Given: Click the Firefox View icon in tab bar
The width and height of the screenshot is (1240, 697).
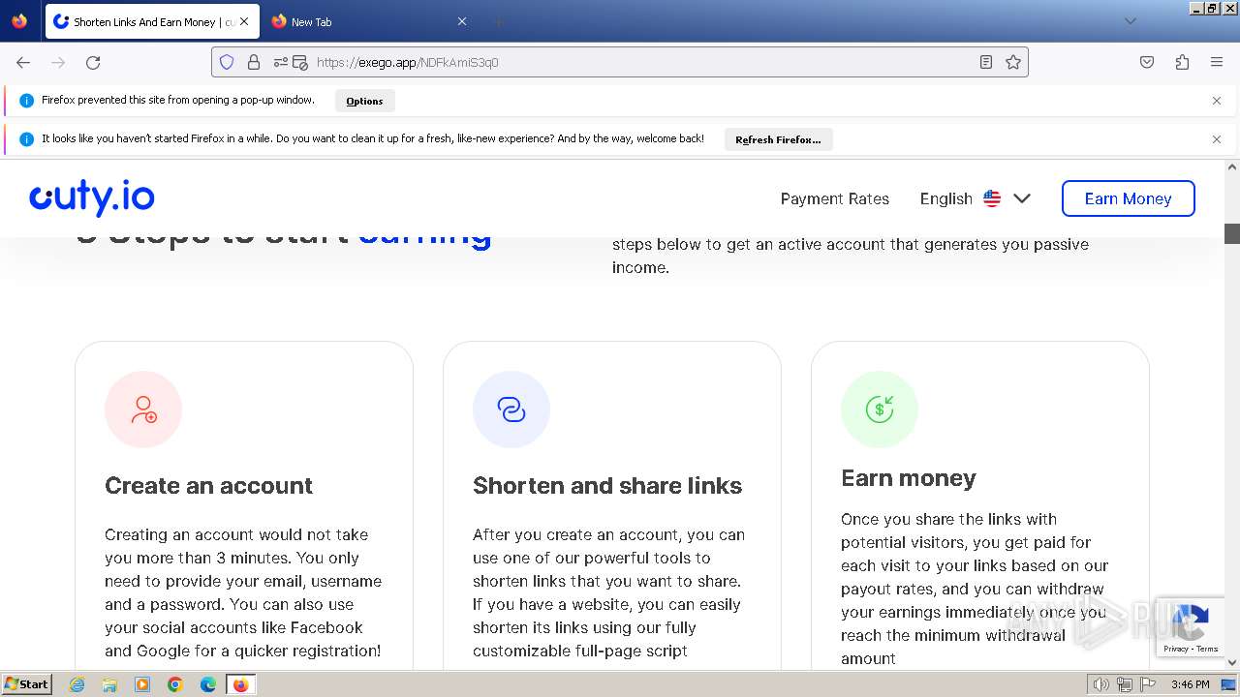Looking at the screenshot, I should tap(19, 21).
